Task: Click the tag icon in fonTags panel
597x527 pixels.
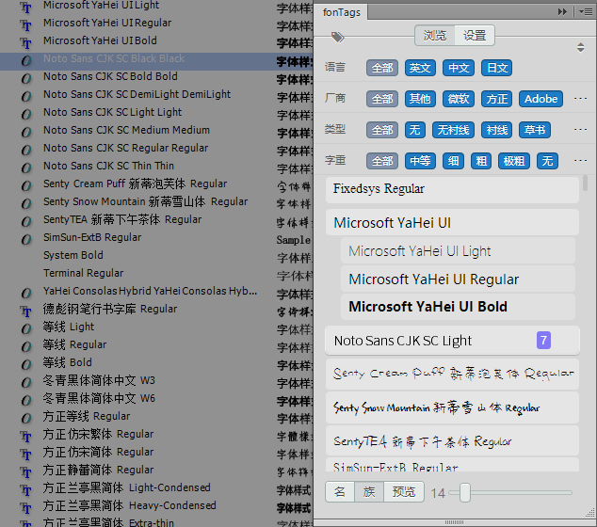Action: [x=337, y=37]
